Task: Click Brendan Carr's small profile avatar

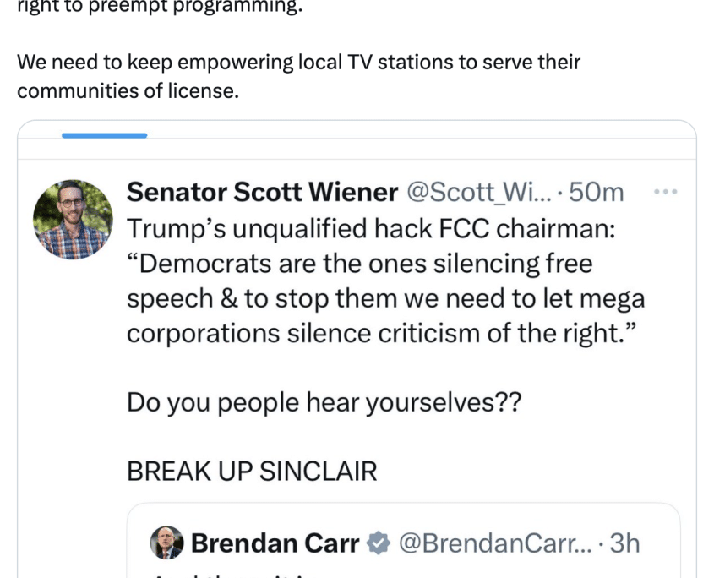Action: 166,543
